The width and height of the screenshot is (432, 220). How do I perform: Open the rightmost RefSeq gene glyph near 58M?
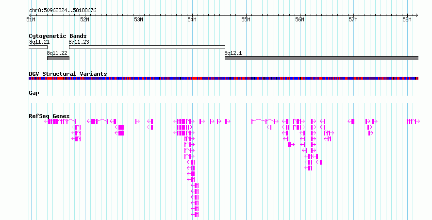[x=414, y=121]
